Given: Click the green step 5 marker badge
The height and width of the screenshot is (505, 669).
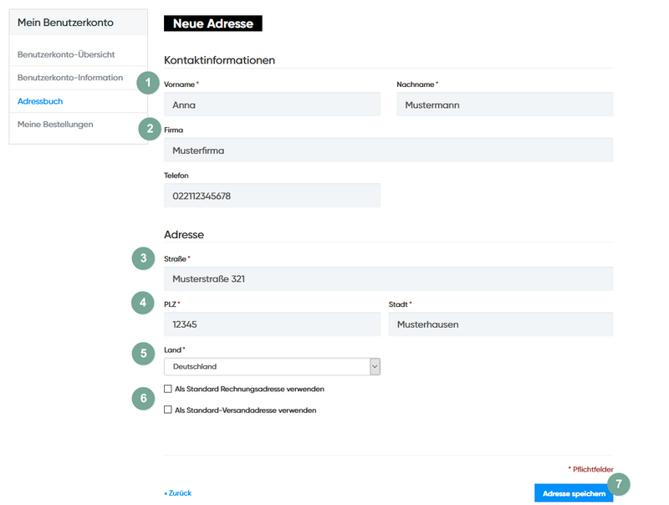Looking at the screenshot, I should click(x=144, y=353).
